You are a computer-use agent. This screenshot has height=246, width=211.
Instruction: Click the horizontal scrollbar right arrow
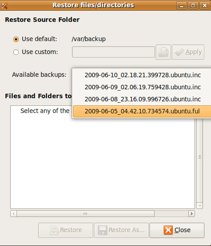[x=191, y=214]
